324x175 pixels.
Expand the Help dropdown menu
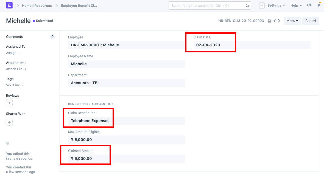pyautogui.click(x=296, y=5)
